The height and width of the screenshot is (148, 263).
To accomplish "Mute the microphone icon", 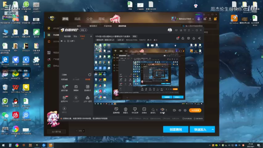I will (x=153, y=110).
